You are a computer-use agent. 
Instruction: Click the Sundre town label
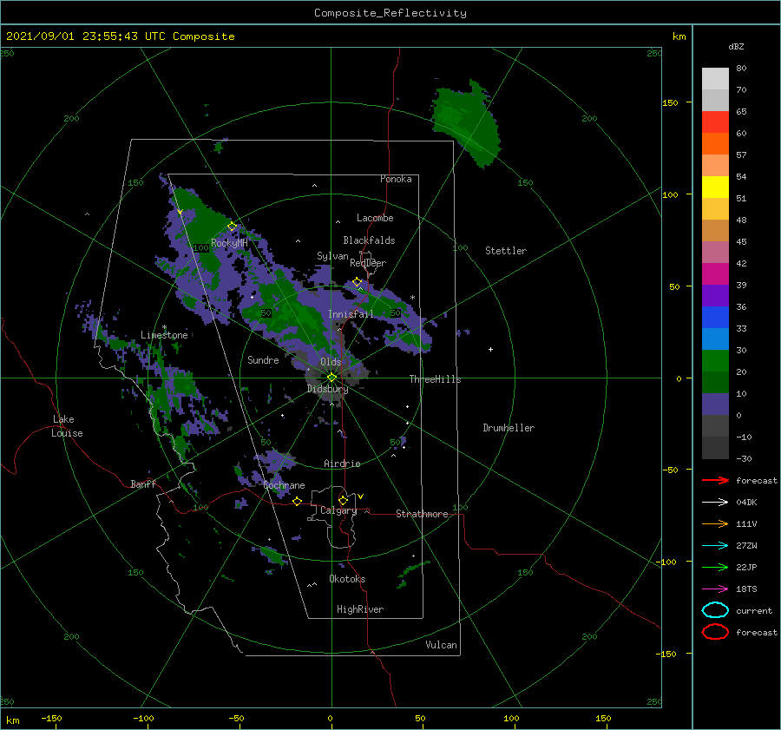(x=263, y=359)
